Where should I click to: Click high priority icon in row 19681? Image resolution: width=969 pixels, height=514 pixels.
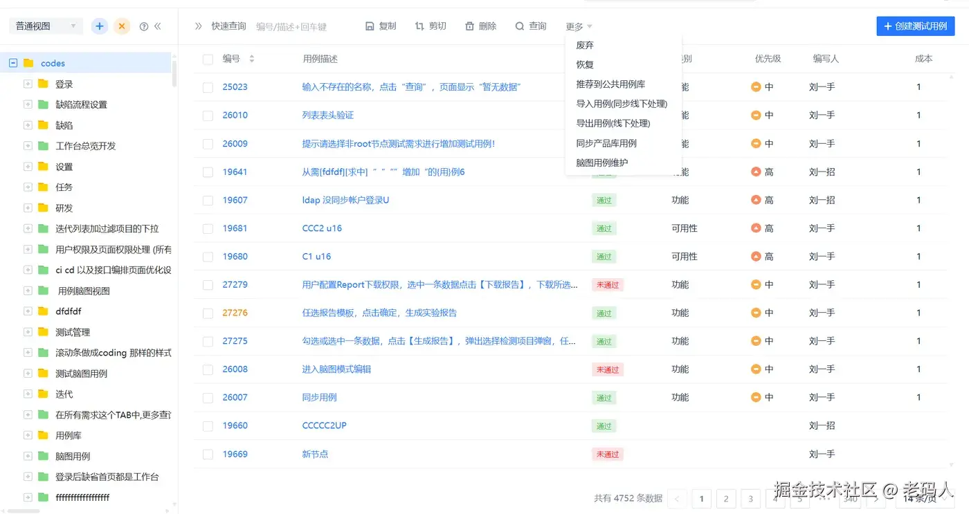(756, 228)
